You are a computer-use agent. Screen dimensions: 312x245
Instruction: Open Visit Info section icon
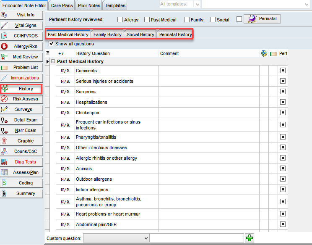(4, 15)
